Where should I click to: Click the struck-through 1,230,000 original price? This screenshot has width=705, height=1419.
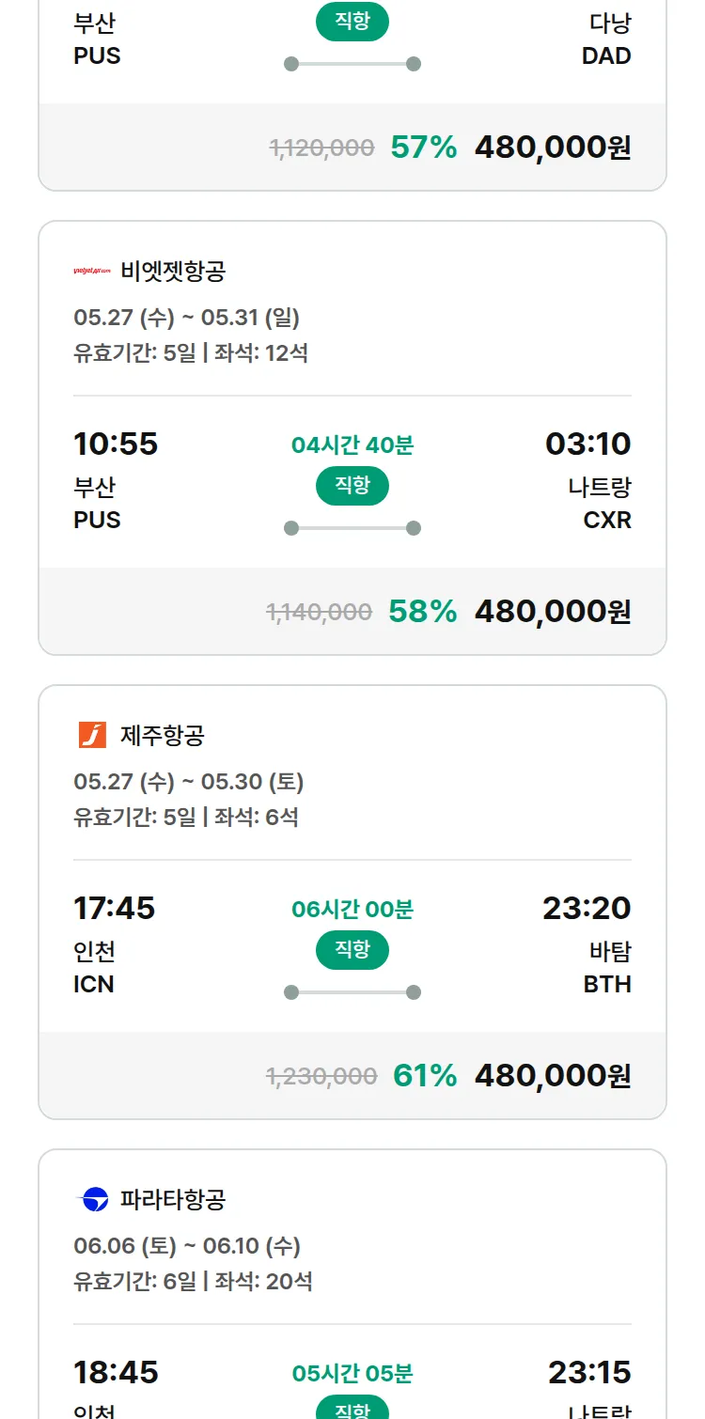(321, 1077)
